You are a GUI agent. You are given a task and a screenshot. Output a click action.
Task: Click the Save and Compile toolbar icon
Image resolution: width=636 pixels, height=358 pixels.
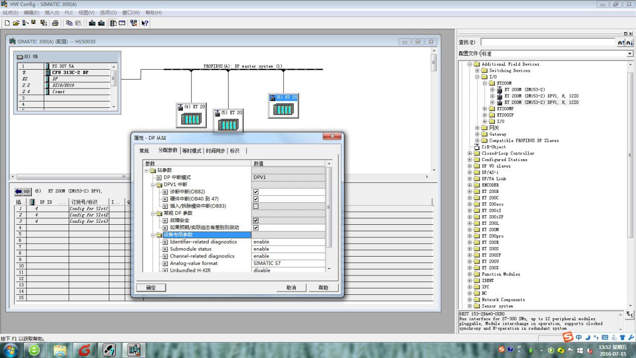pyautogui.click(x=44, y=23)
